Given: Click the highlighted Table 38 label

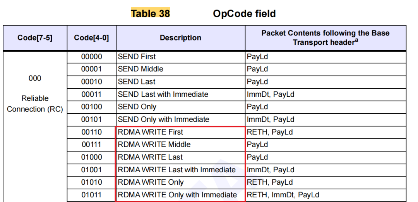Looking at the screenshot, I should [x=150, y=14].
